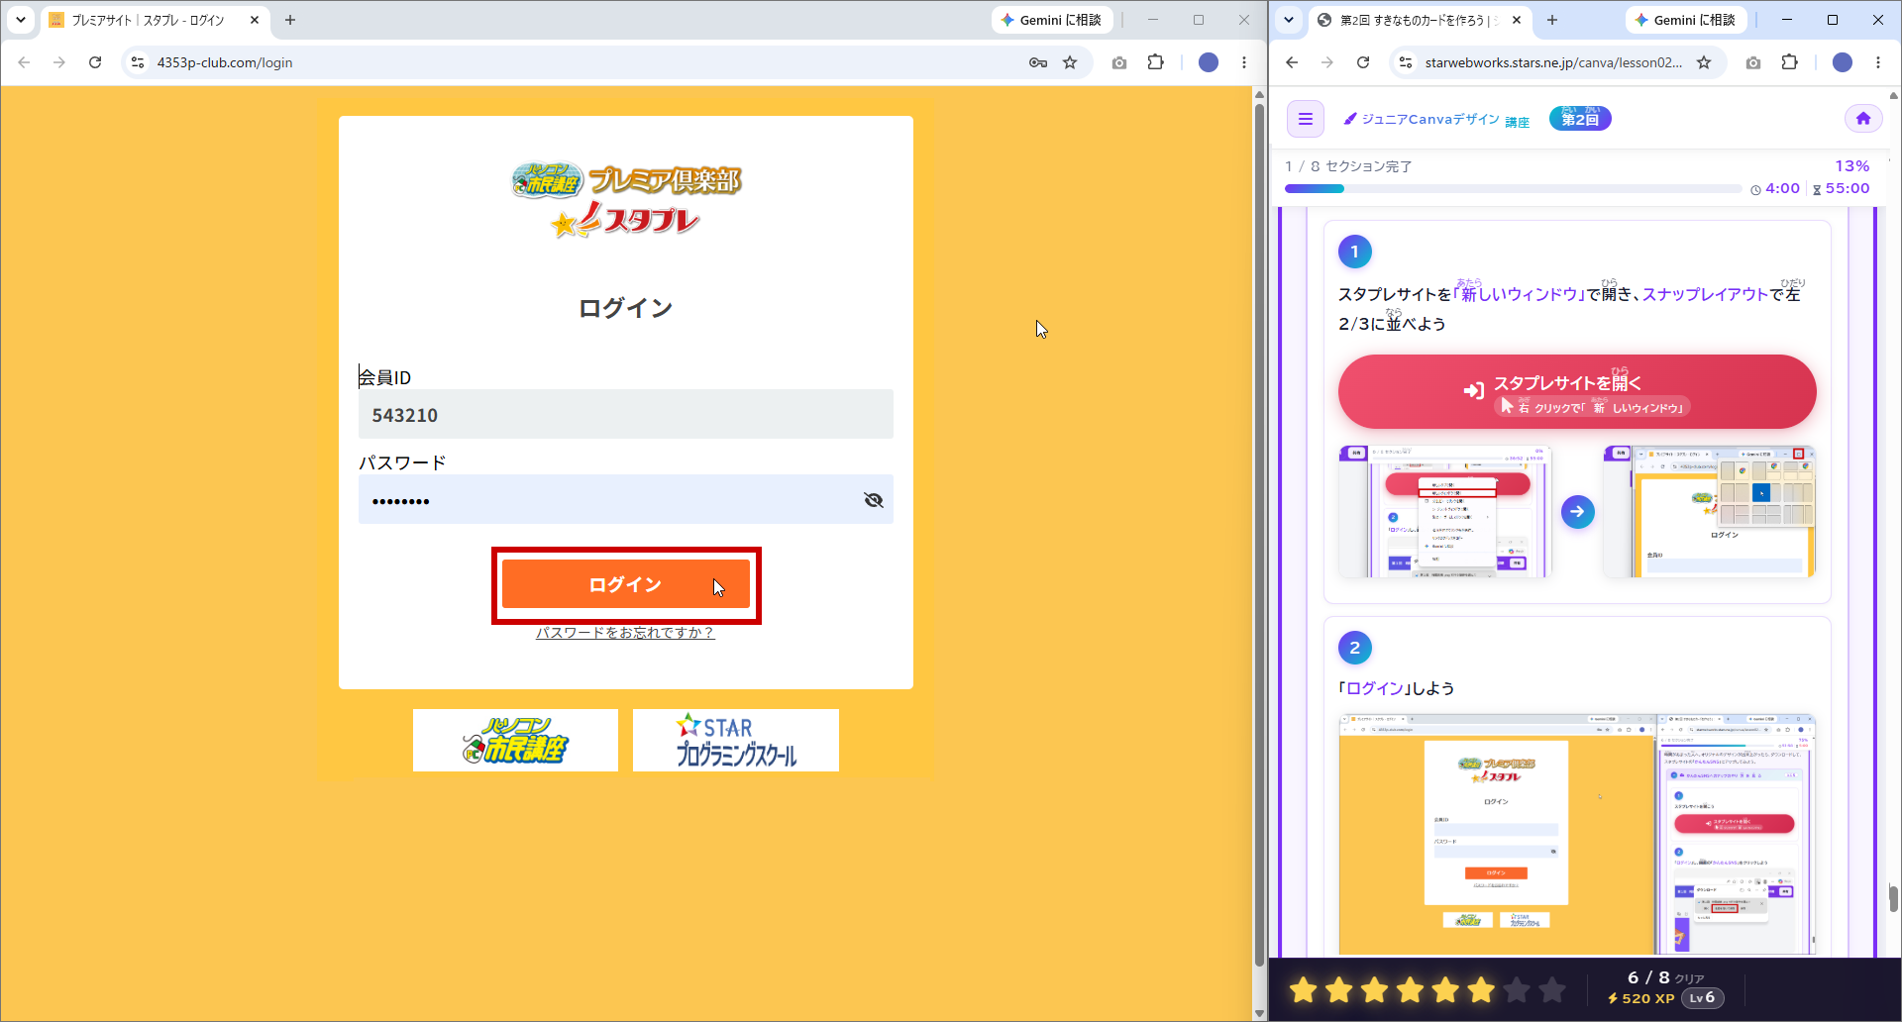Go to lesson home via house icon
The height and width of the screenshot is (1022, 1902).
click(x=1863, y=119)
